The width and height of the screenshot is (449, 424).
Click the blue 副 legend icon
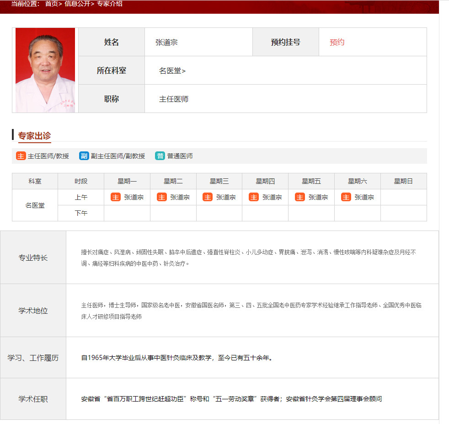point(84,156)
